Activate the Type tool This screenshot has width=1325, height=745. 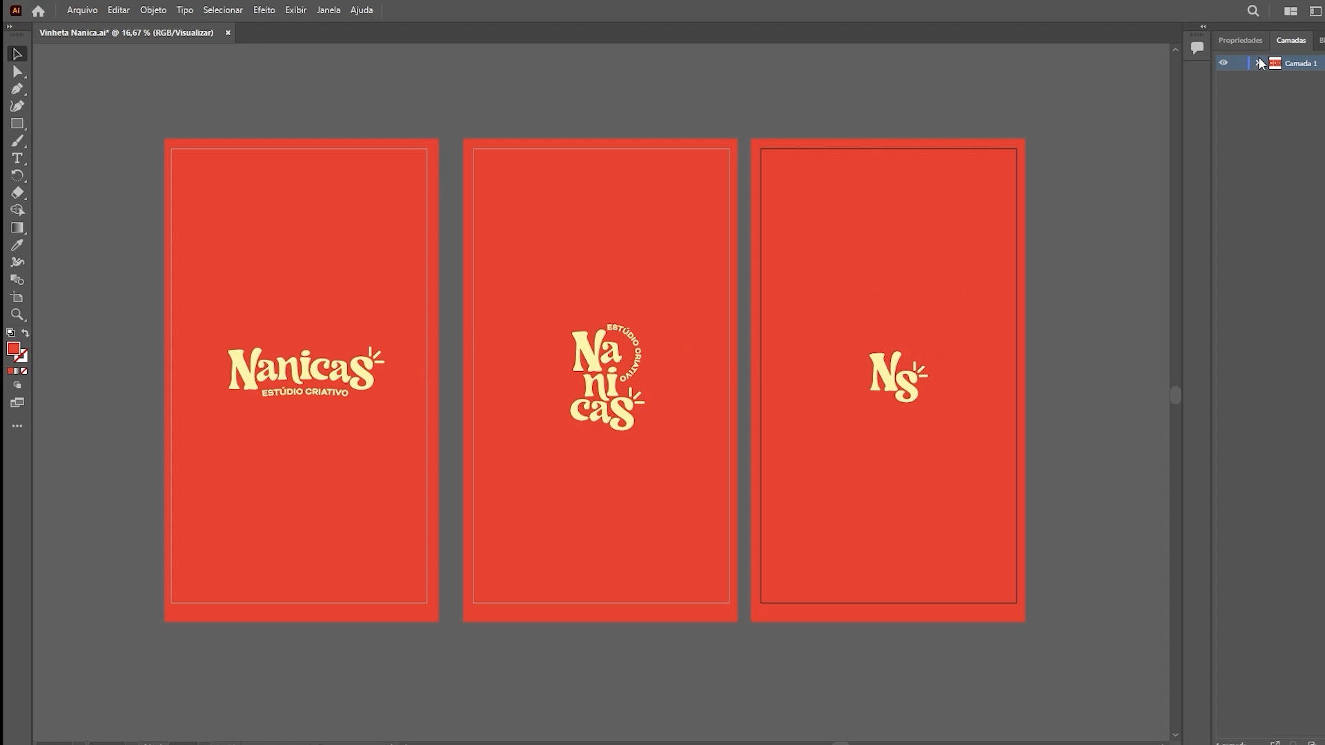17,159
